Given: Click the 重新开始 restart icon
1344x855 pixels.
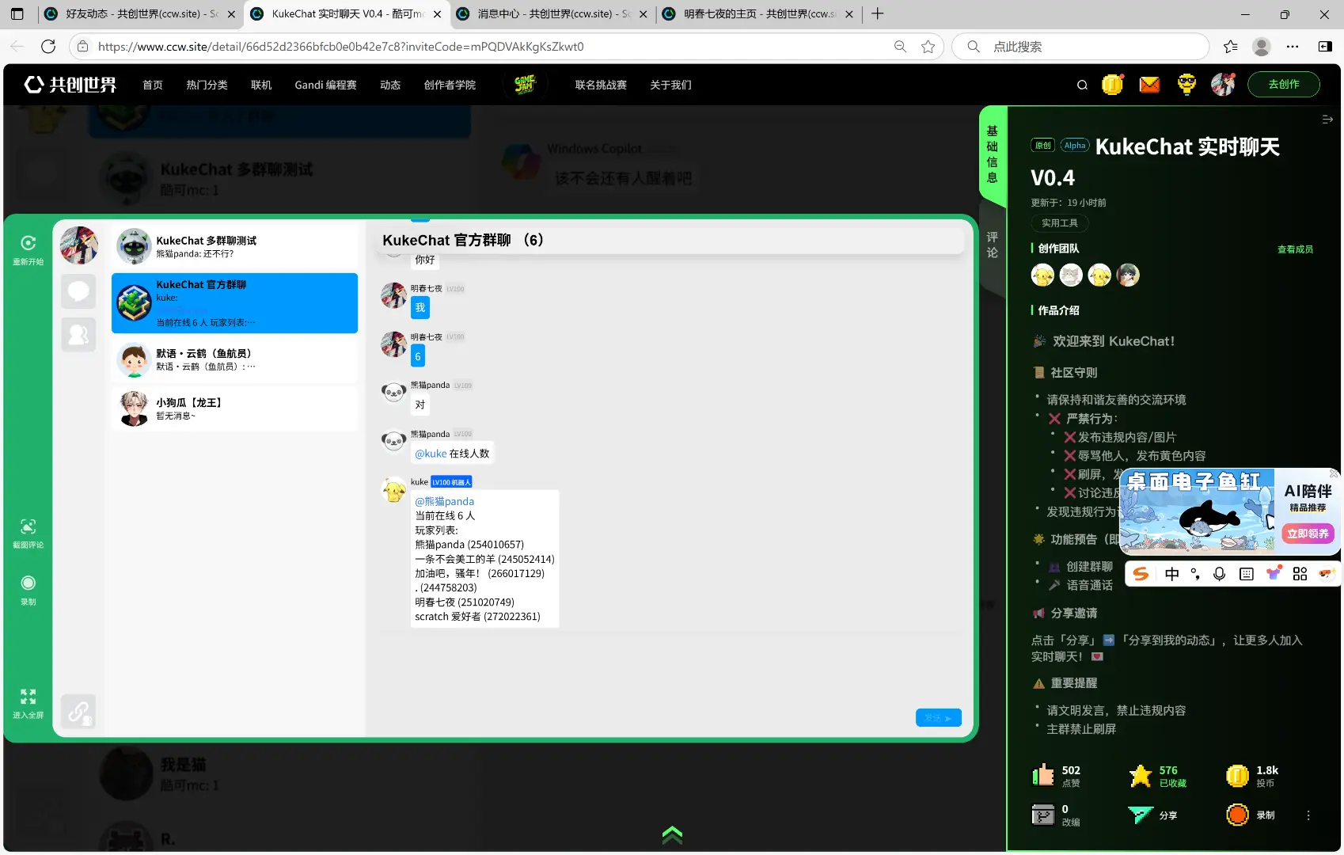Looking at the screenshot, I should point(28,244).
